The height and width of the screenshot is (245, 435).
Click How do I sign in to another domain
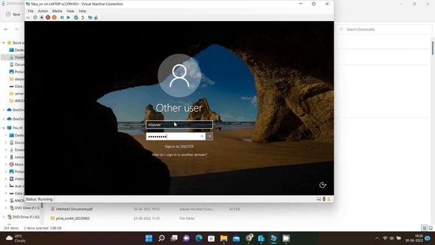coord(179,154)
